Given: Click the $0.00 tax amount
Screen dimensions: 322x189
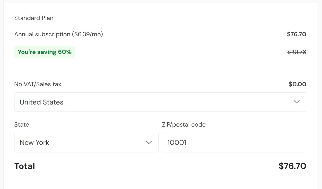Looking at the screenshot, I should click(297, 84).
